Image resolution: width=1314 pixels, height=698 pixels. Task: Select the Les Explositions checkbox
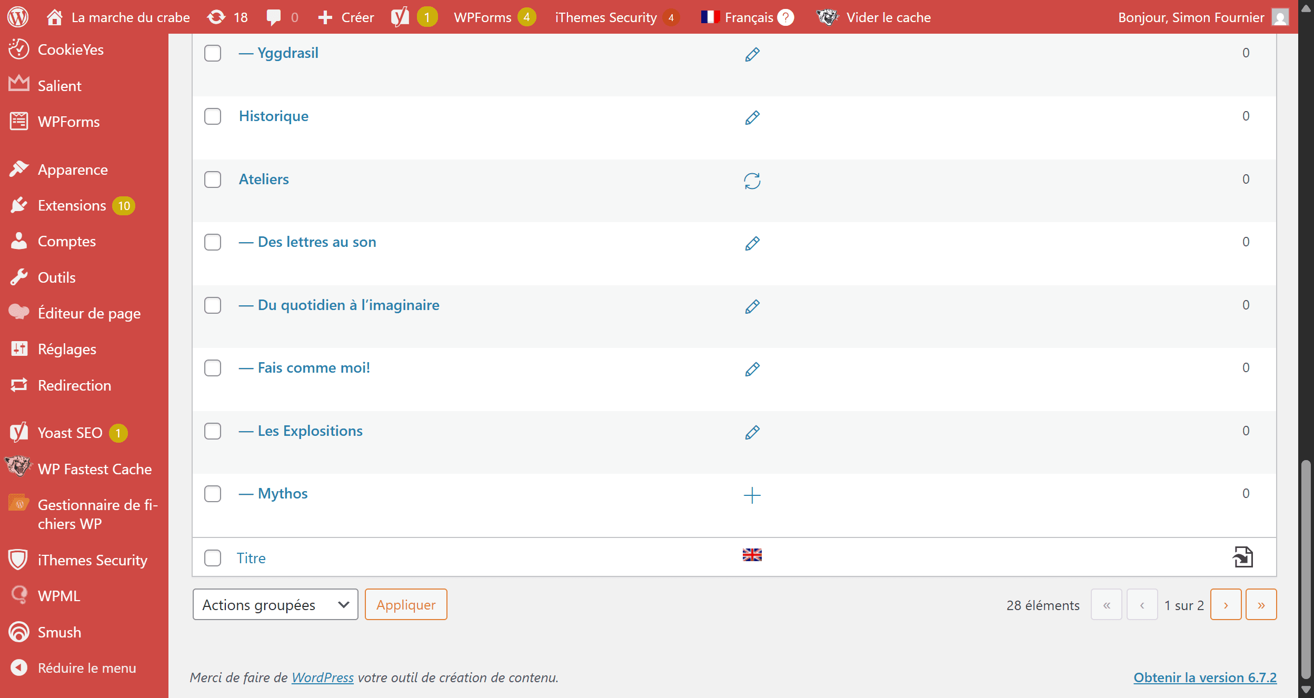(x=213, y=431)
